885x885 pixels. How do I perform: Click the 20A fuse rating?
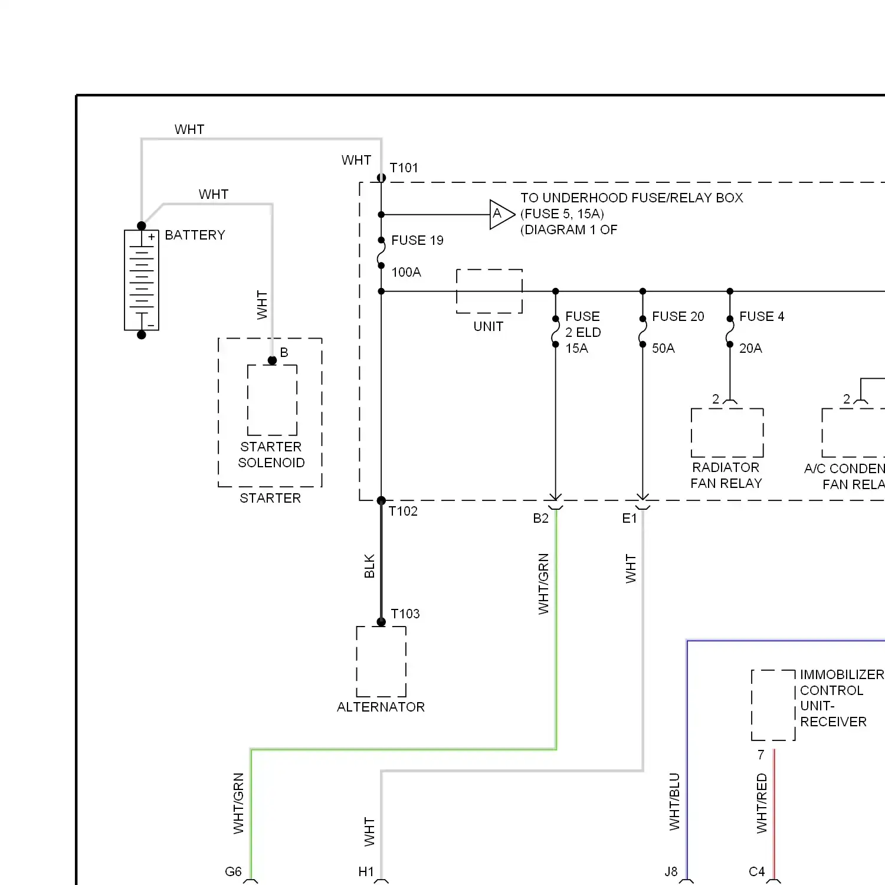pyautogui.click(x=750, y=348)
